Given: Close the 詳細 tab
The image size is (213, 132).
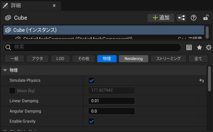Looking at the screenshot, I should tap(54, 6).
